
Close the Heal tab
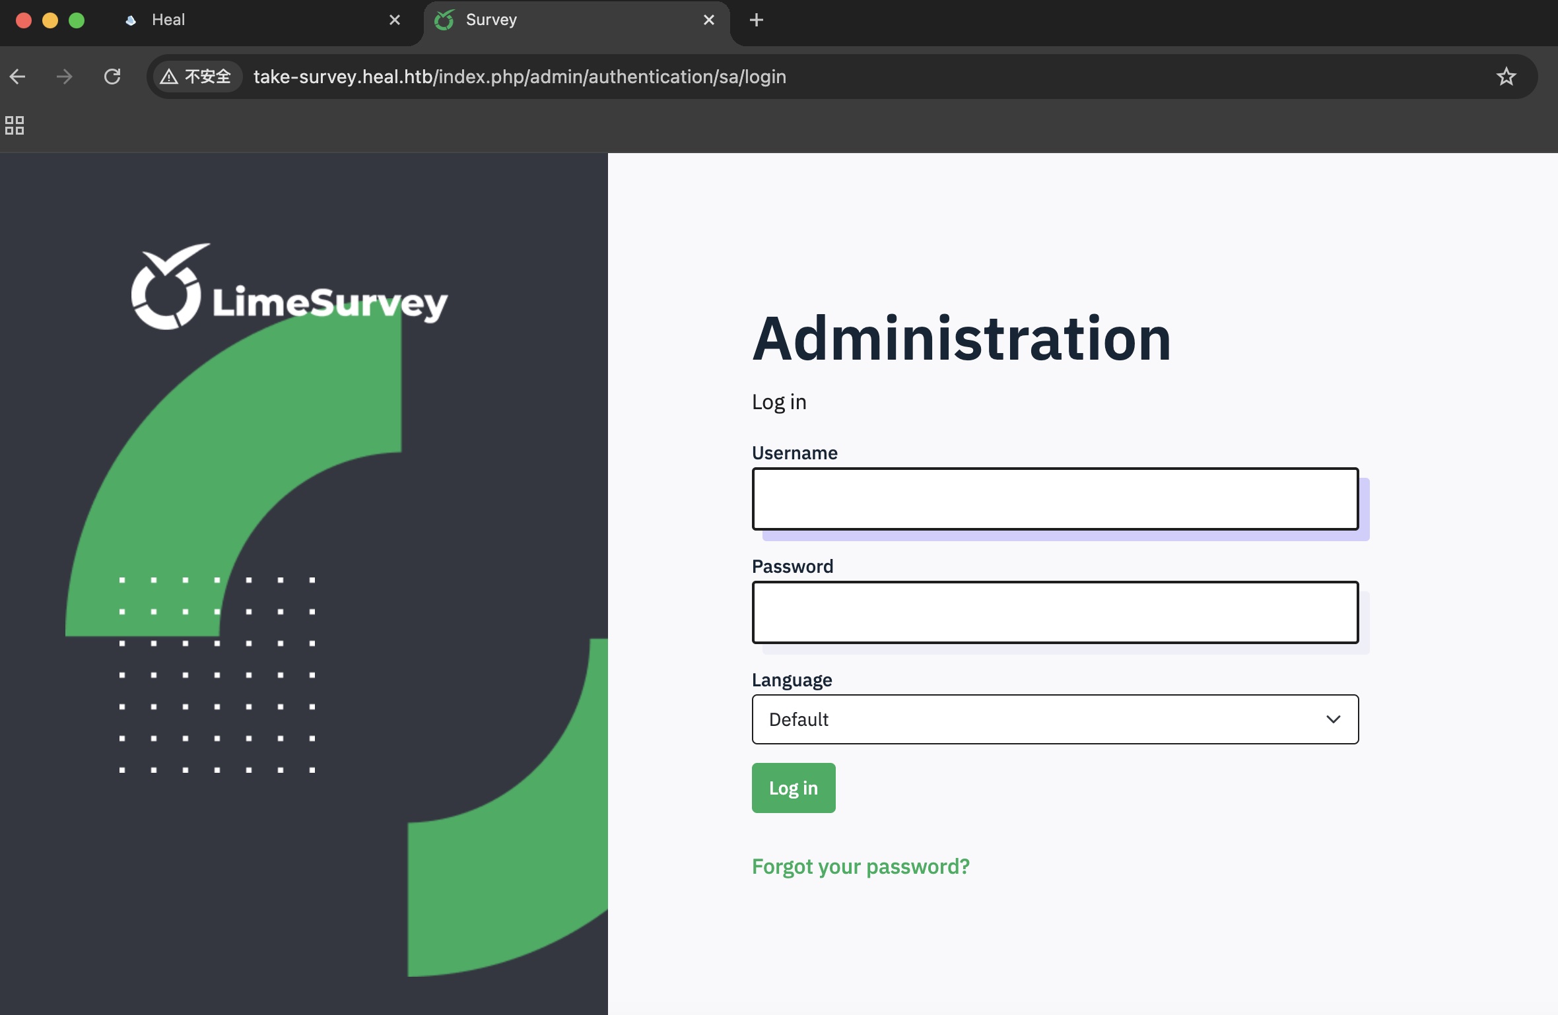click(395, 20)
